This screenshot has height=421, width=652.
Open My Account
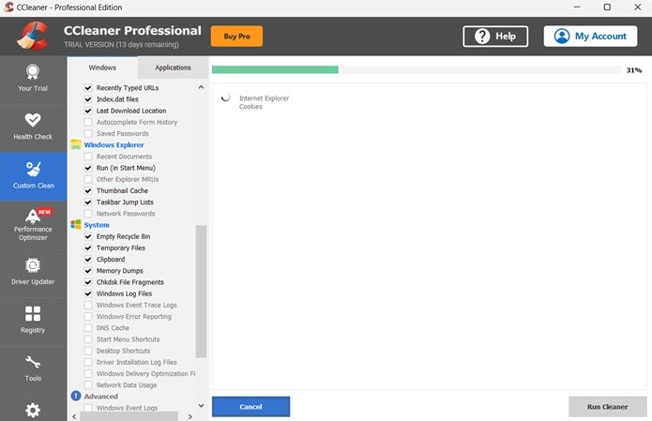click(590, 37)
